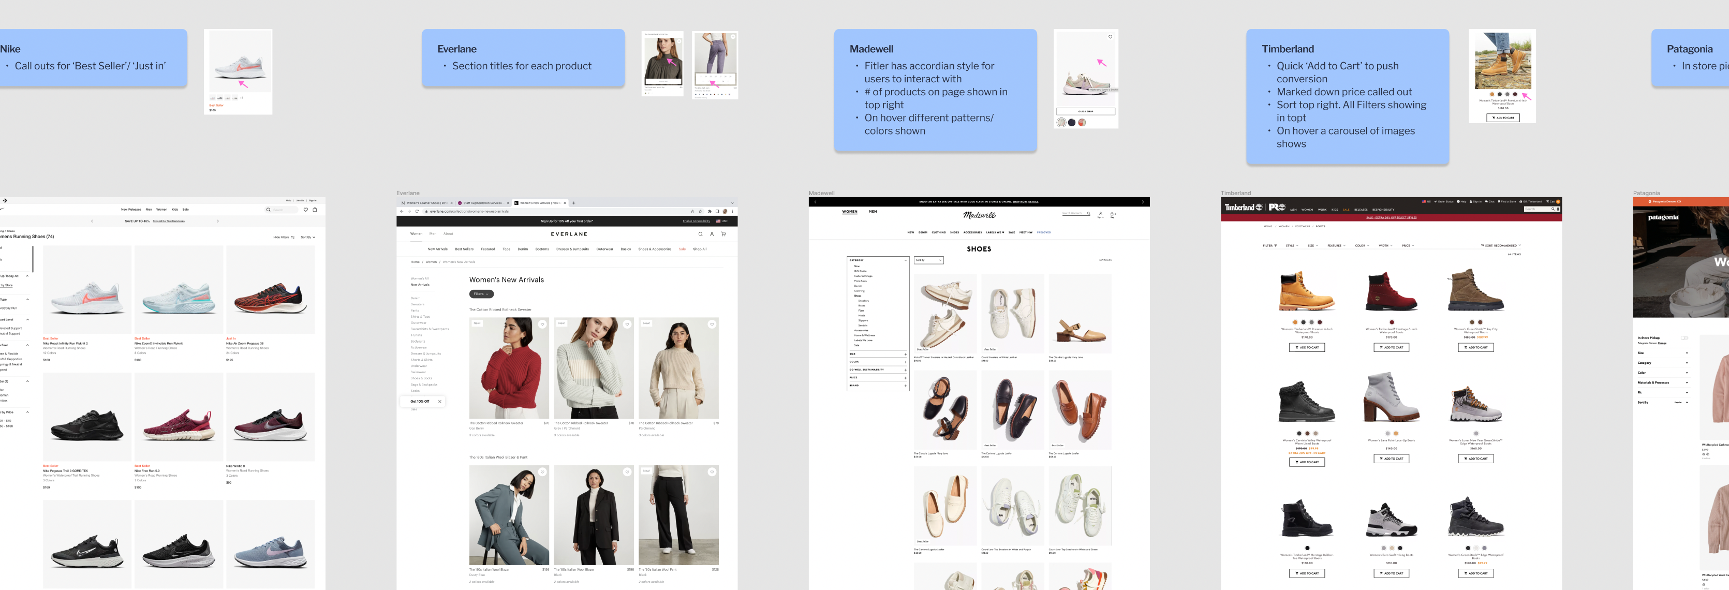This screenshot has height=590, width=1729.
Task: Open the Timberland COLOR filter dropdown
Action: tap(1363, 246)
